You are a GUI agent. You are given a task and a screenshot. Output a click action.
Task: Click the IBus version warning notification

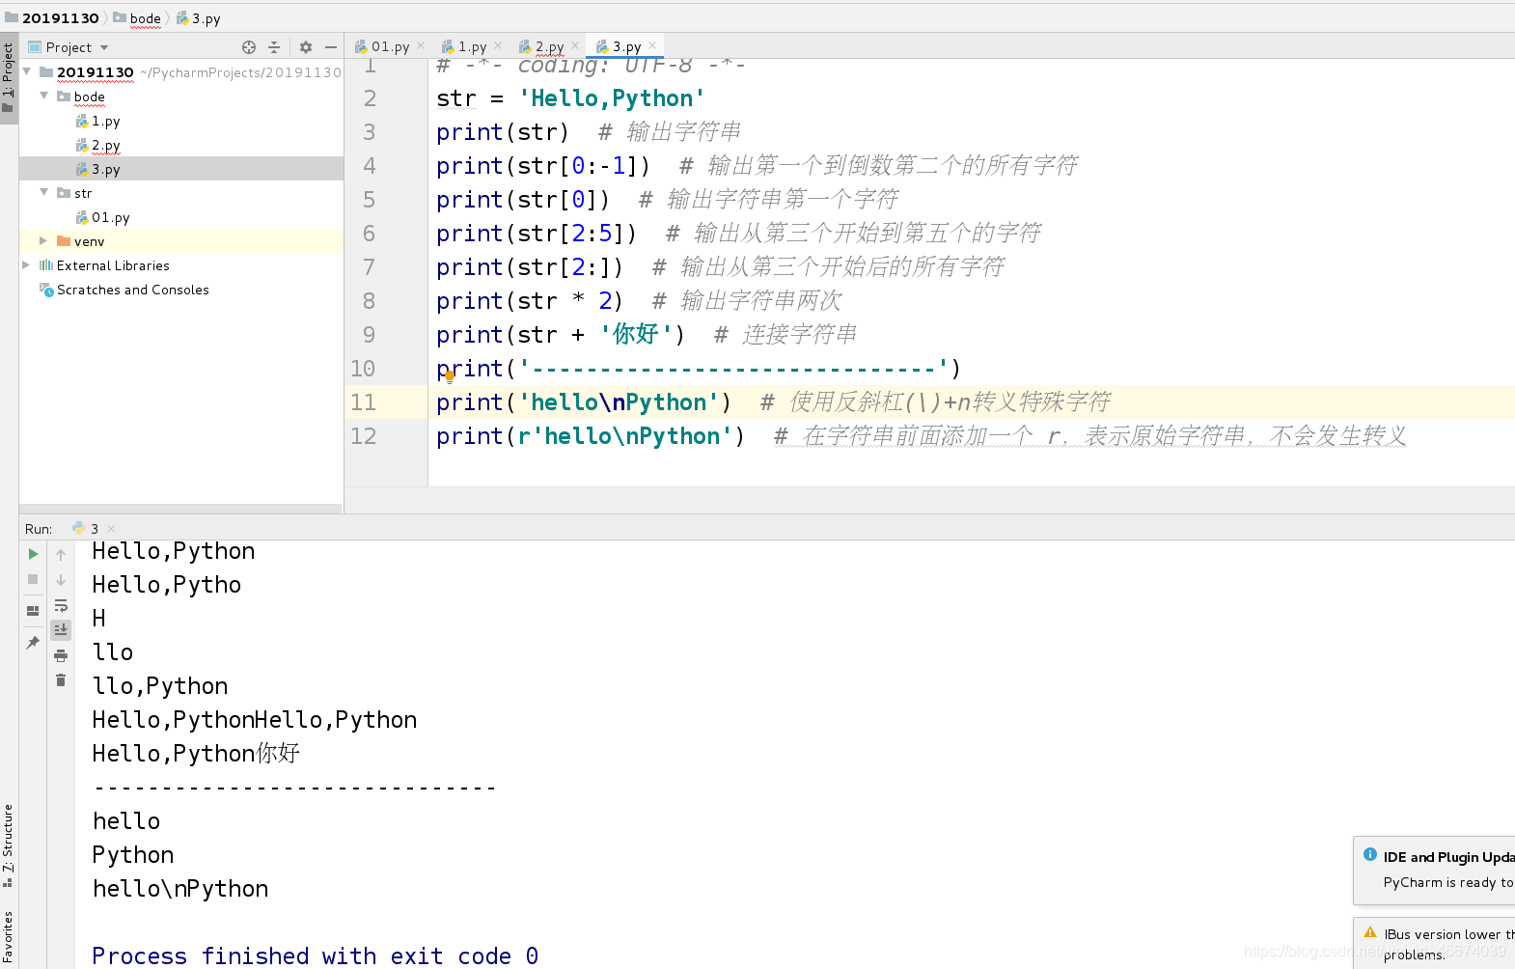coord(1435,943)
